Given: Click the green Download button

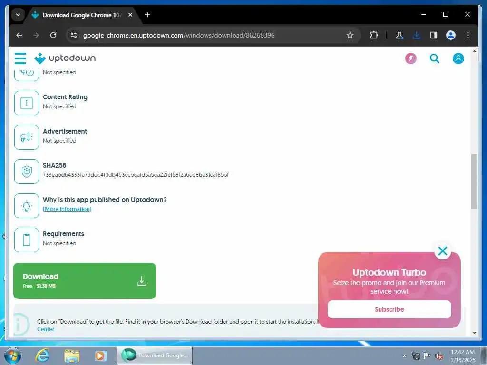Looking at the screenshot, I should [85, 281].
